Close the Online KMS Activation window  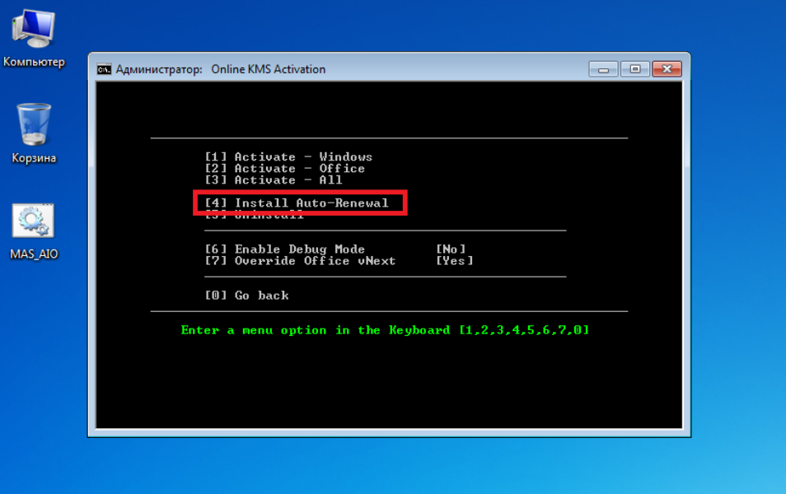(666, 69)
